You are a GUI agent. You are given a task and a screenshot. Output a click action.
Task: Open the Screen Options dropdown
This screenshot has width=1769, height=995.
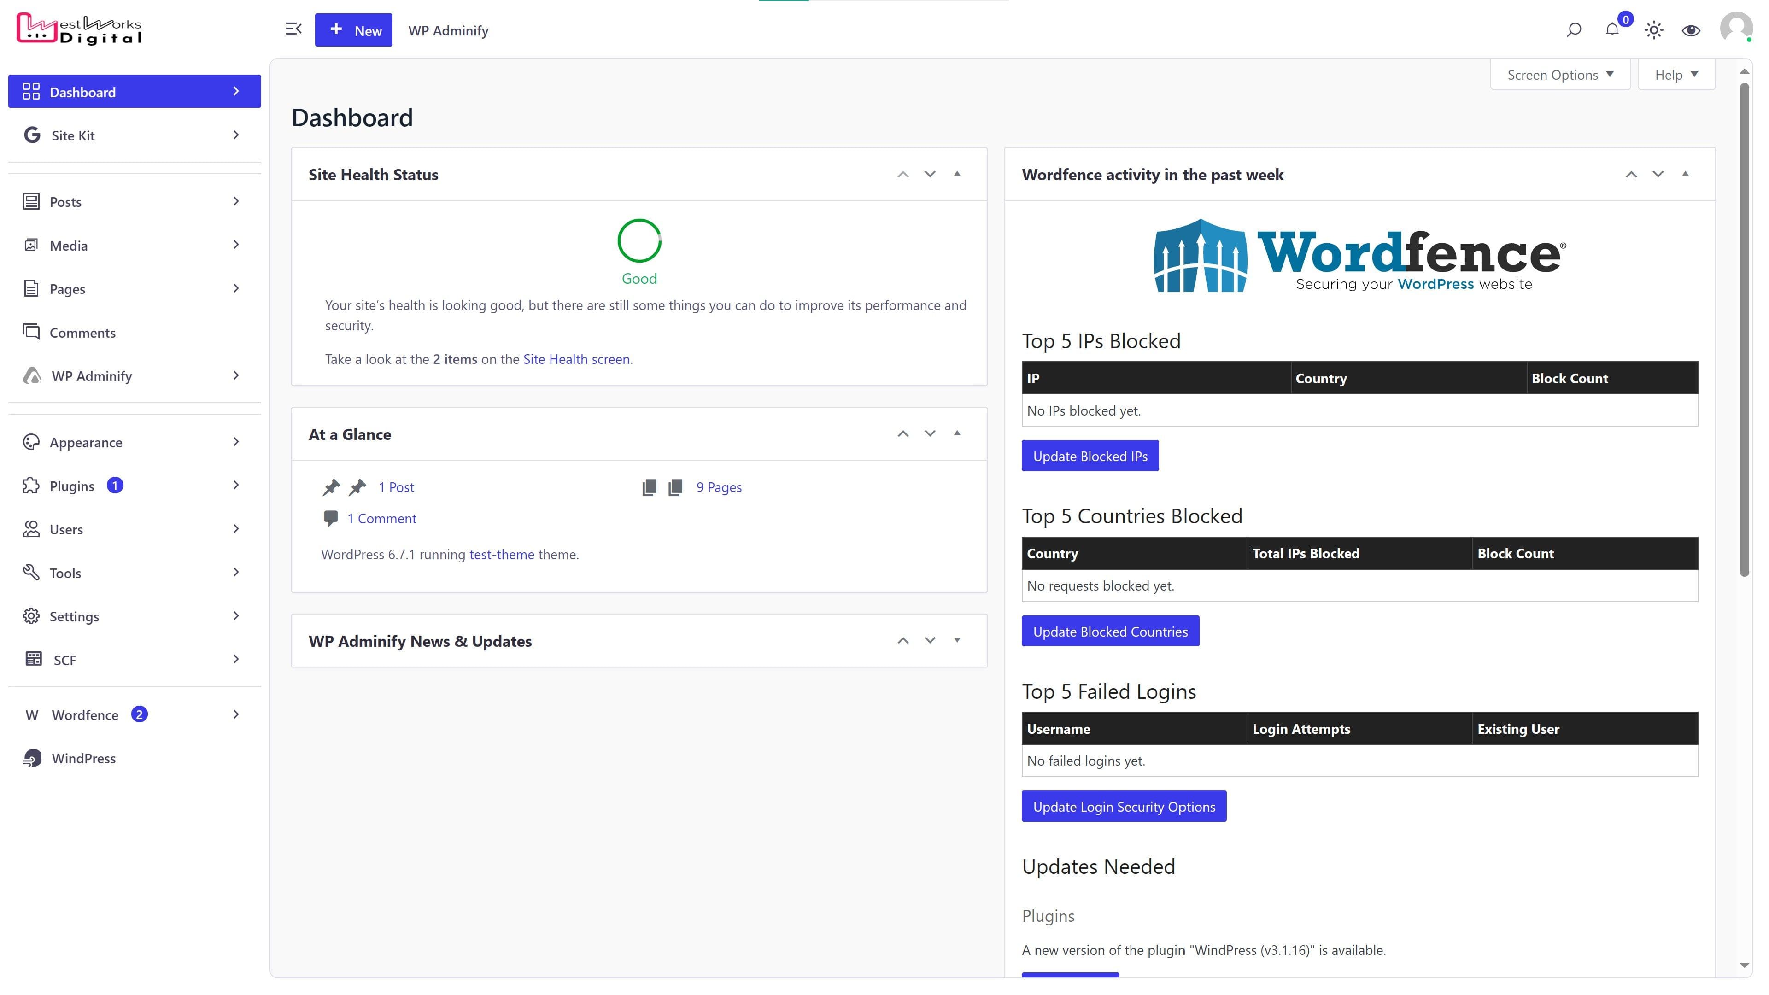1559,75
